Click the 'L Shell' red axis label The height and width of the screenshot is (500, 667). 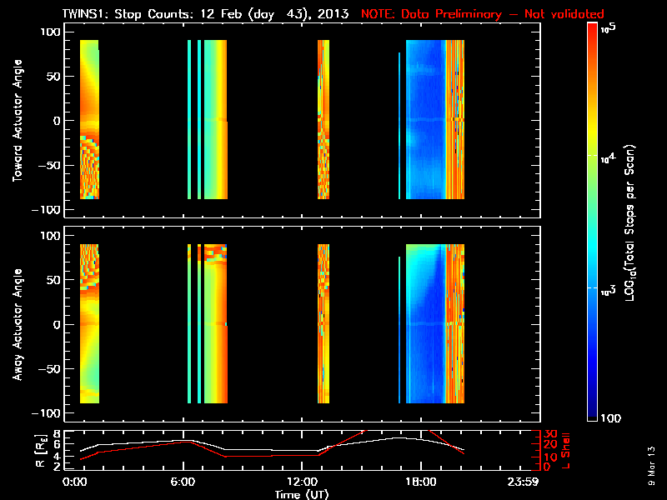click(x=567, y=450)
